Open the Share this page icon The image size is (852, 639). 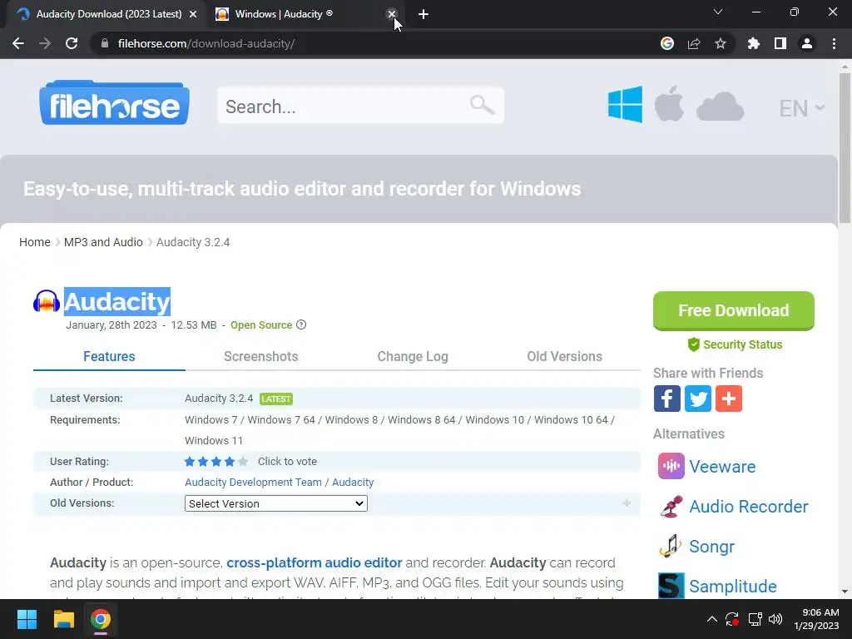coord(694,43)
